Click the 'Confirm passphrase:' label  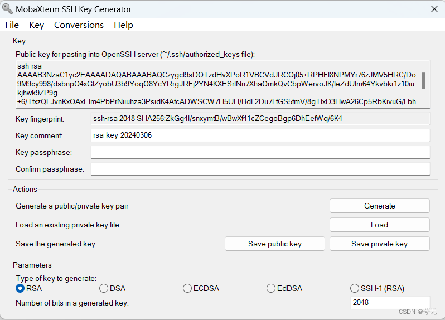50,169
